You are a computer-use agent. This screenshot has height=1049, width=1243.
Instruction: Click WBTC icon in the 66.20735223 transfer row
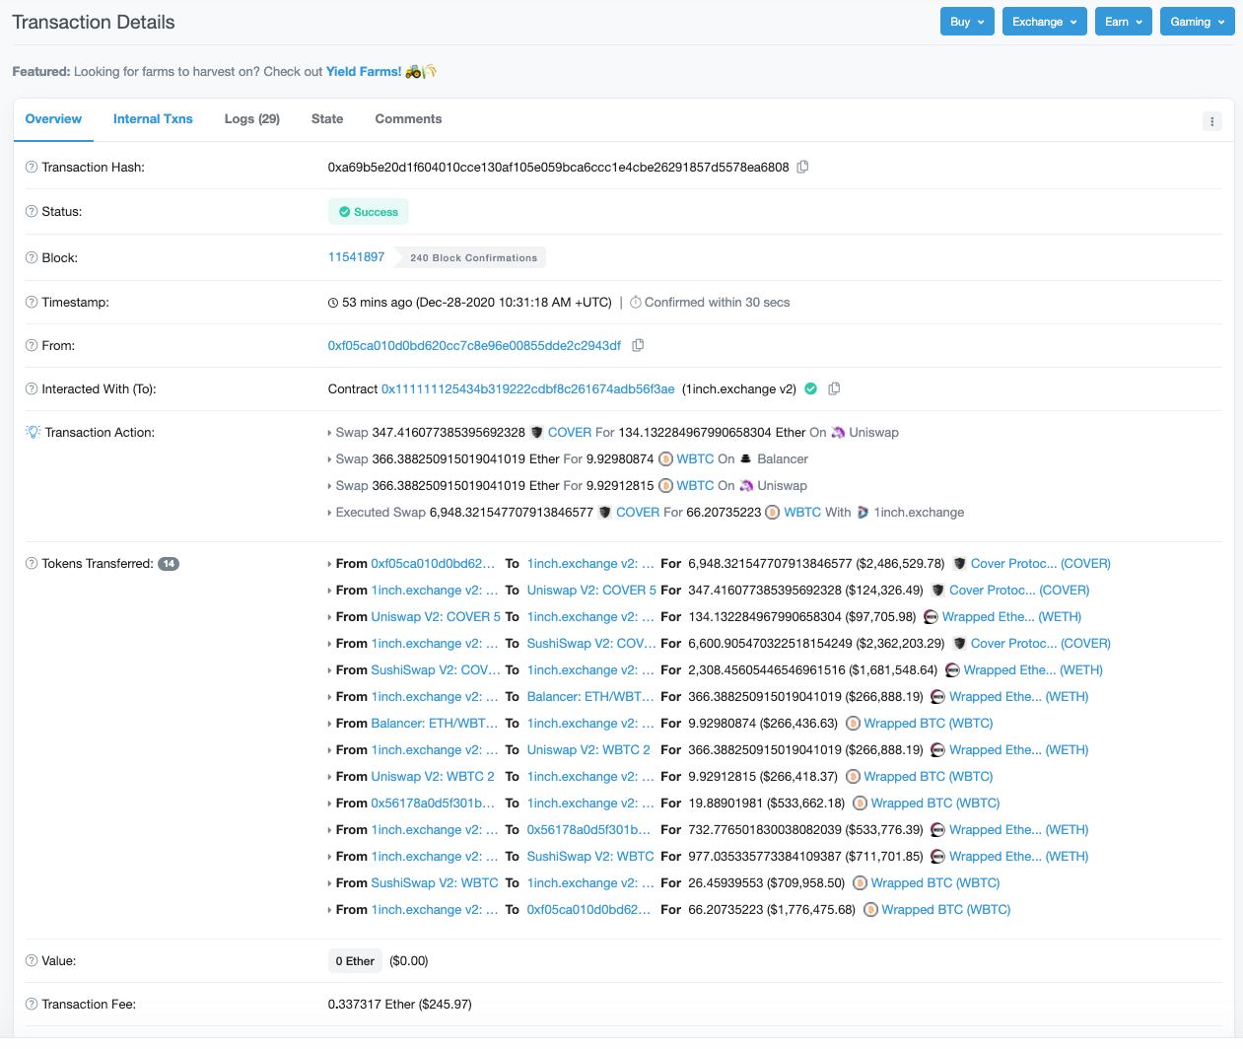pos(870,910)
